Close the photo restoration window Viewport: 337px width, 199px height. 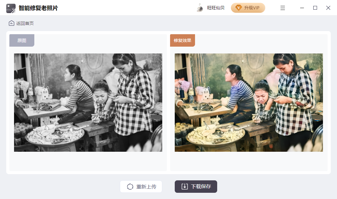click(328, 8)
